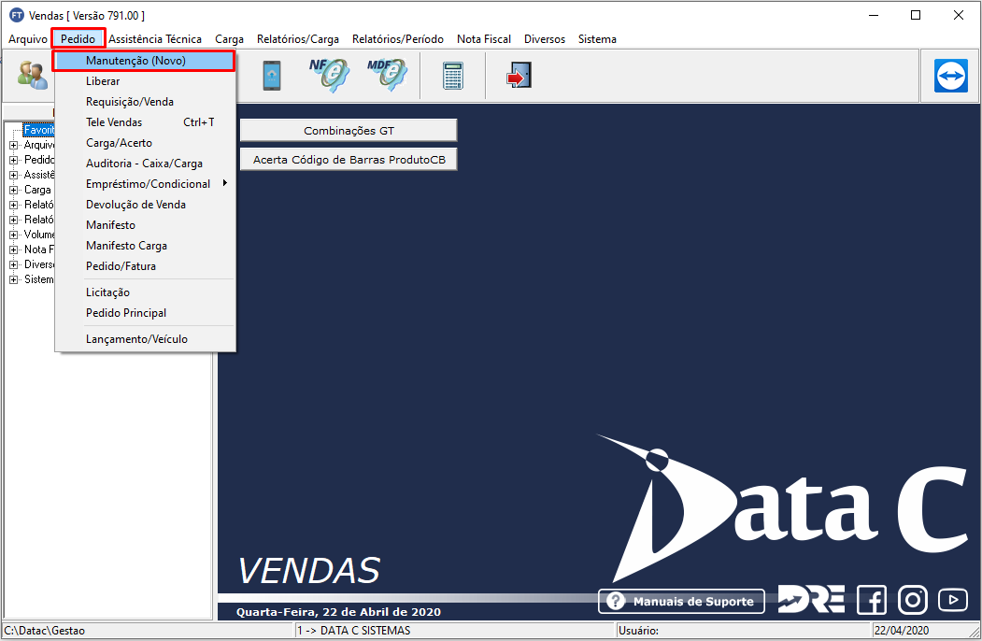Image resolution: width=982 pixels, height=641 pixels.
Task: Click the mobile phone toolbar icon
Action: tap(271, 76)
